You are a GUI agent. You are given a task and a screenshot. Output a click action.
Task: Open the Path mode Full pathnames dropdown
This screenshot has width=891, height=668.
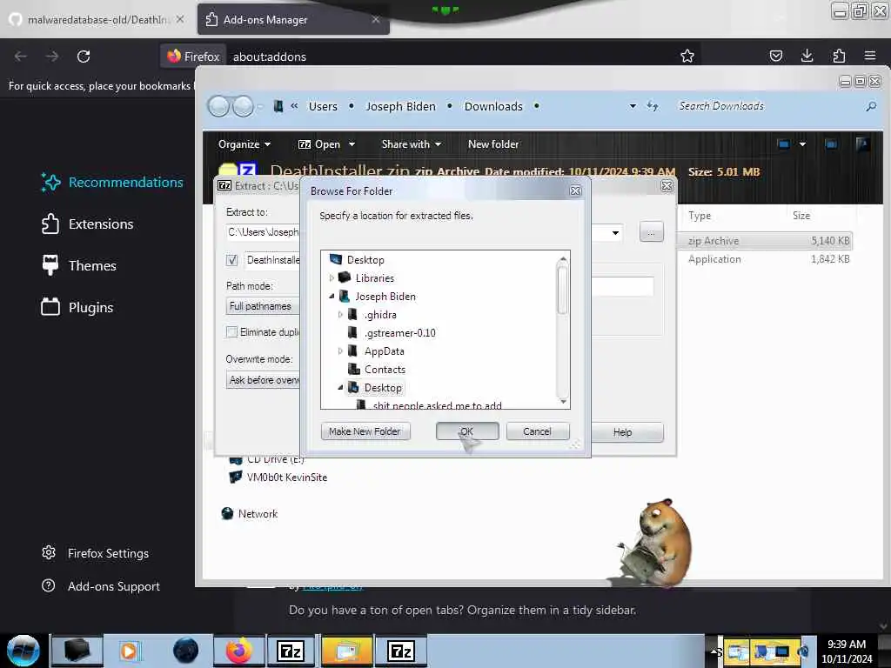[263, 306]
